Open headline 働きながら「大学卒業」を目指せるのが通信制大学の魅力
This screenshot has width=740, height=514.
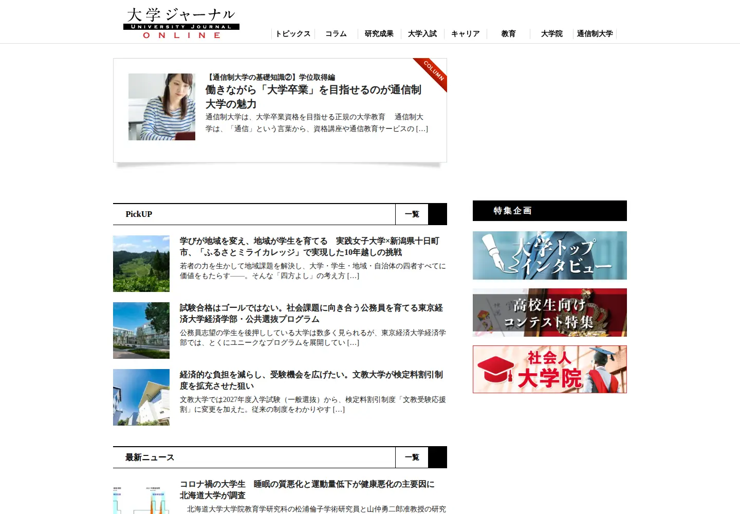[313, 97]
